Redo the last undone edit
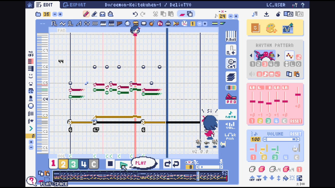Screen dimensions: 335x188 click(x=143, y=14)
